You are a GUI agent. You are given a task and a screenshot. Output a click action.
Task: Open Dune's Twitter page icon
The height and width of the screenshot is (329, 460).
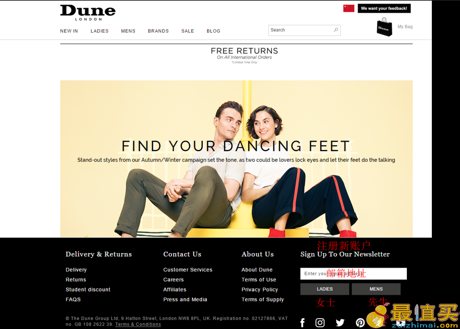pyautogui.click(x=340, y=323)
